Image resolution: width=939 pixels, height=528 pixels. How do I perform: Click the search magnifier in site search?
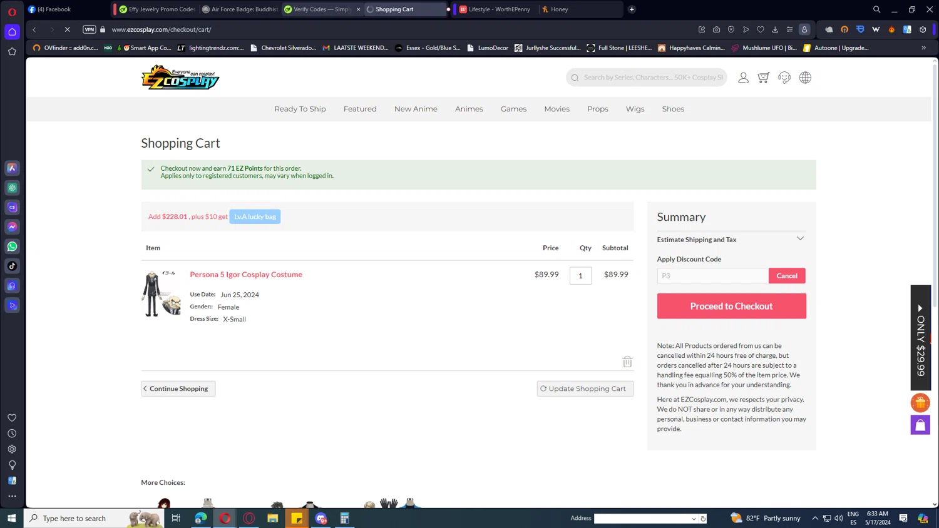(x=575, y=78)
